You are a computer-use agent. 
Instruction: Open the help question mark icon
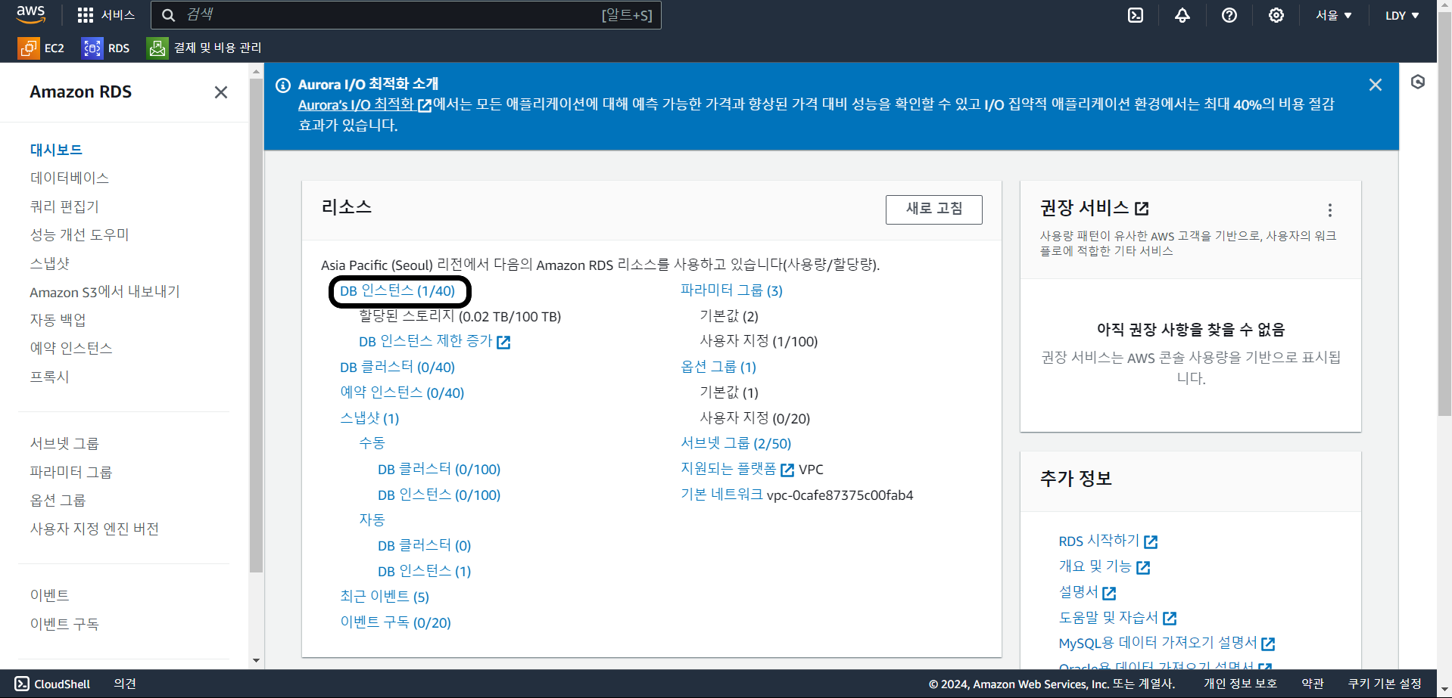(1229, 15)
